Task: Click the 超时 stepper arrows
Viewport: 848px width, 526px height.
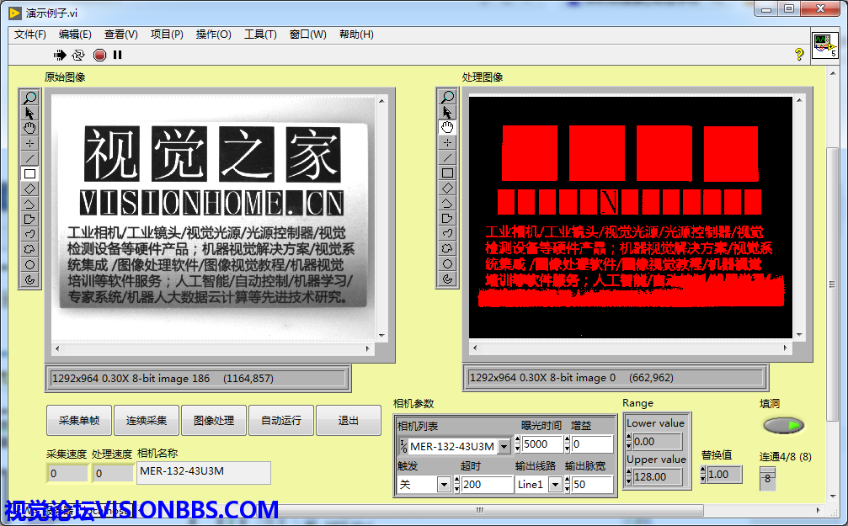Action: coord(457,485)
